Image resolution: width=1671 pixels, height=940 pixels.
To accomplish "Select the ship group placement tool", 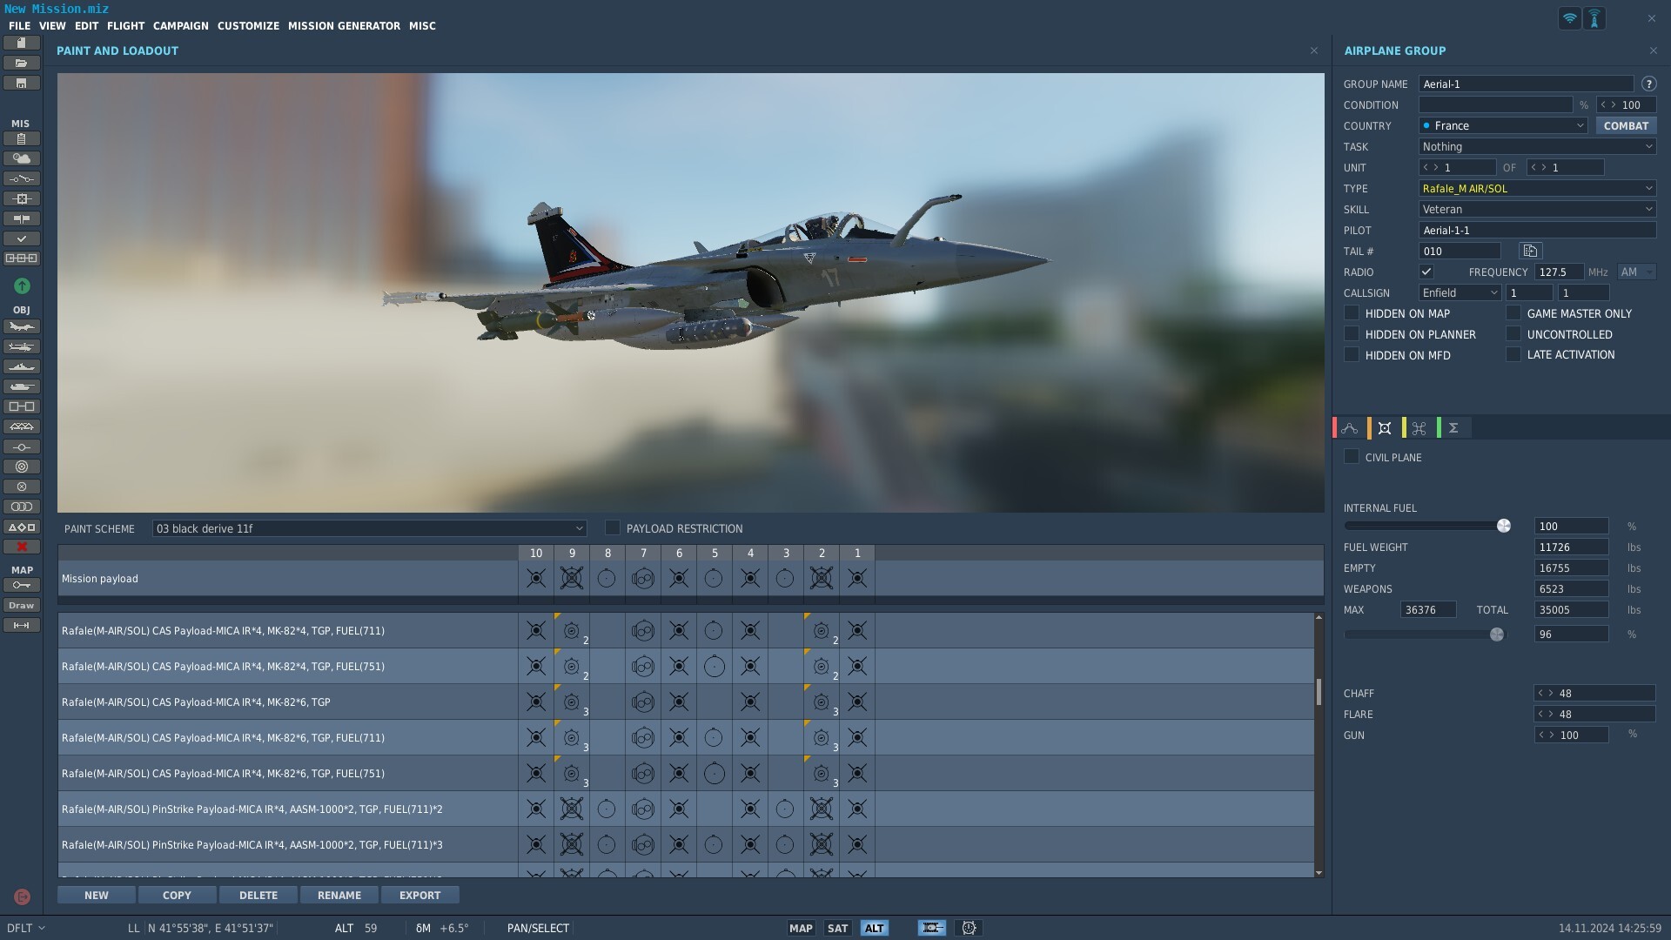I will [22, 366].
